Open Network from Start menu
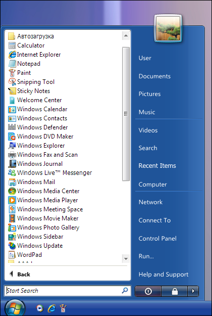The width and height of the screenshot is (212, 316). [x=150, y=202]
